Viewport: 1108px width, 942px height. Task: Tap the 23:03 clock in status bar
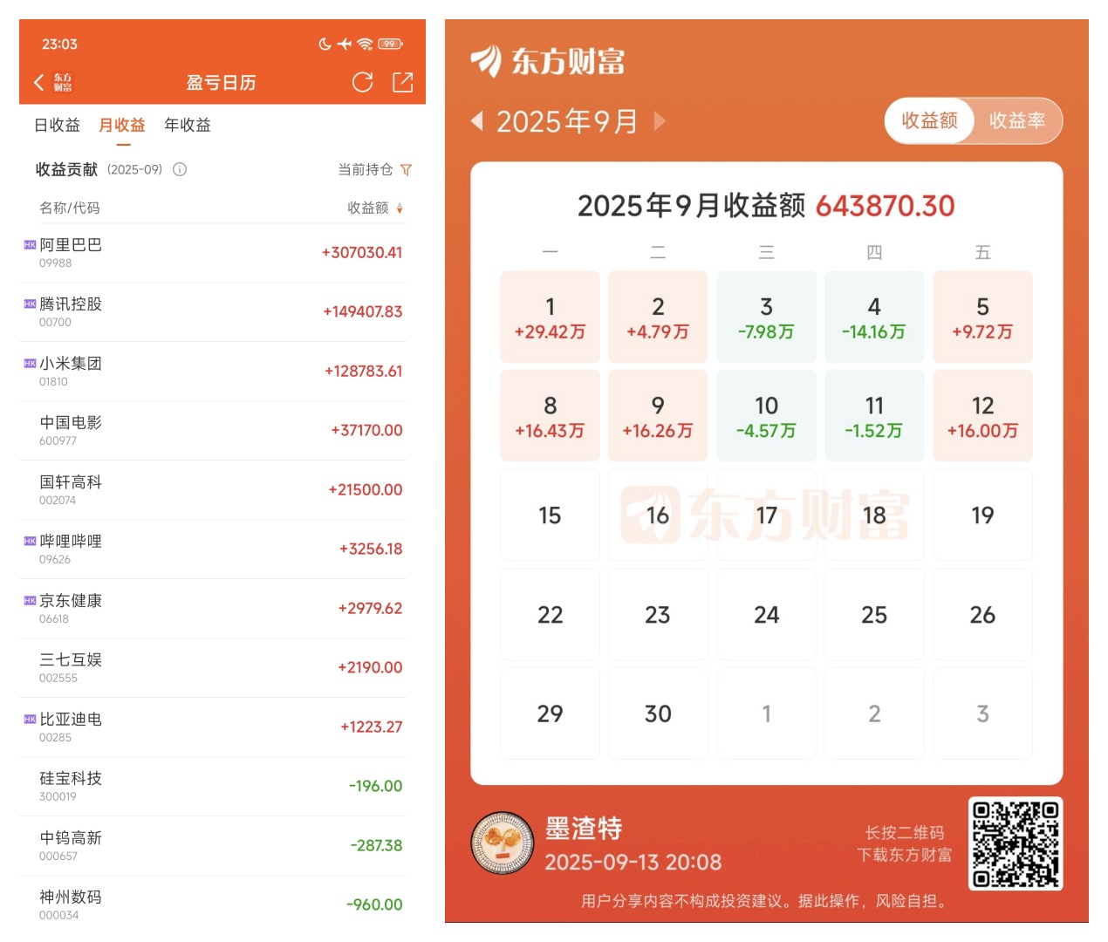tap(59, 44)
